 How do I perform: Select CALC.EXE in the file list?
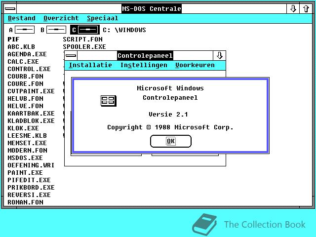tap(23, 61)
